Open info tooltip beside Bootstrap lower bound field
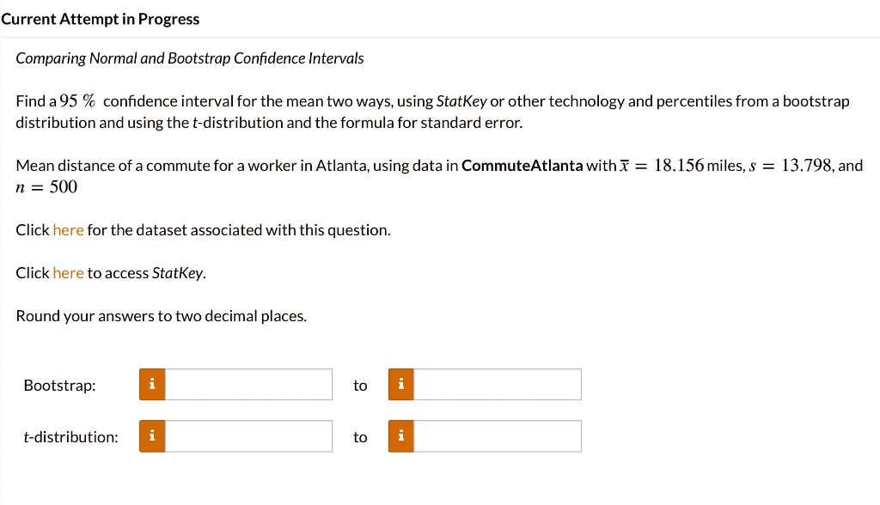 click(151, 385)
